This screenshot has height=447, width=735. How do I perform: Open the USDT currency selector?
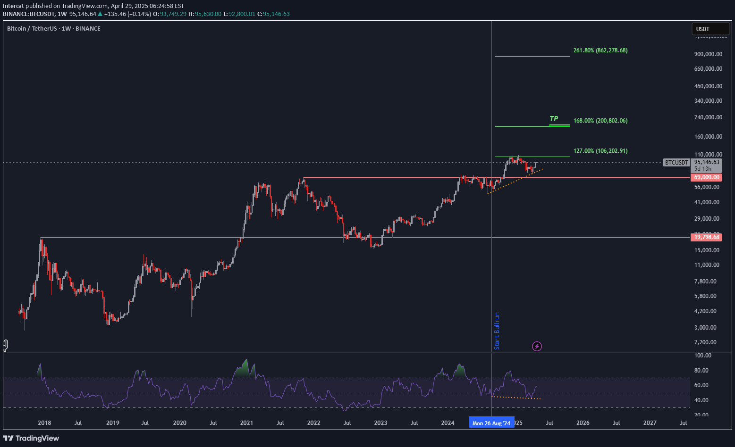(710, 29)
